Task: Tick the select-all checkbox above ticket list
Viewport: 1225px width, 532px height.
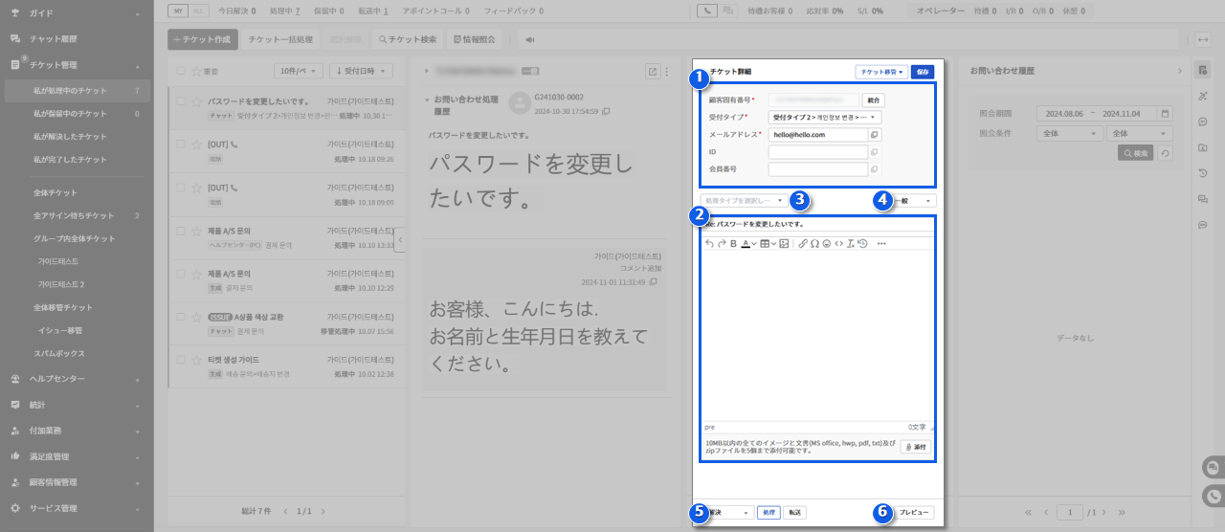Action: [181, 71]
